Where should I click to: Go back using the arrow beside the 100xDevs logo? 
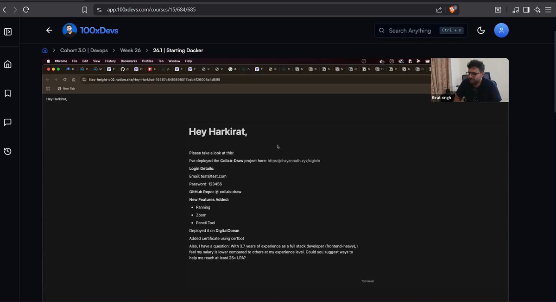pos(49,31)
